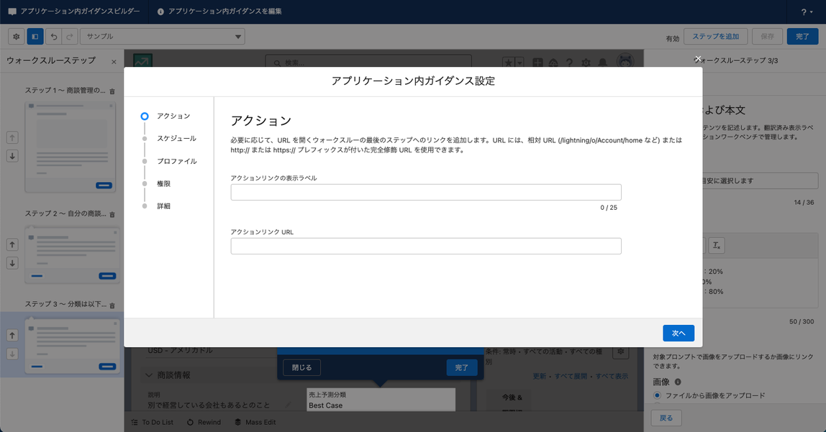Viewport: 826px width, 432px height.
Task: Click the global actions plus icon
Action: coord(537,63)
